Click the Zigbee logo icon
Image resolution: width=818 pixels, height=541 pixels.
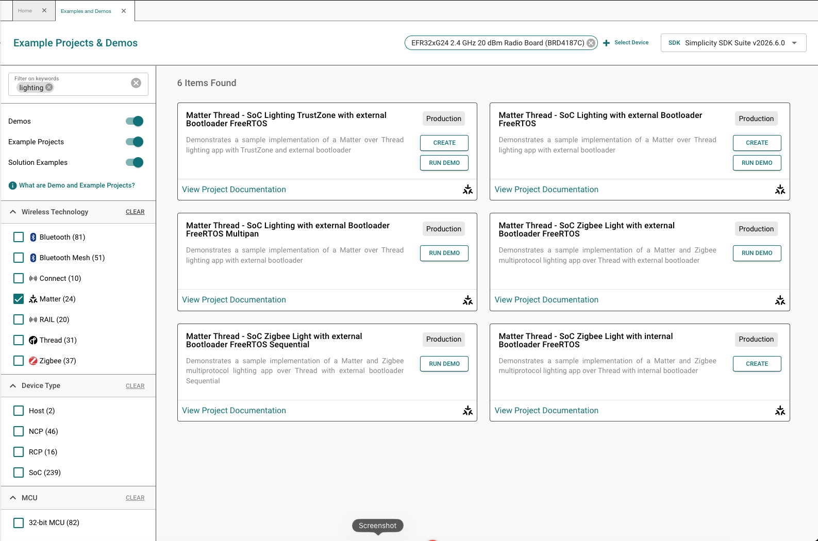[33, 361]
